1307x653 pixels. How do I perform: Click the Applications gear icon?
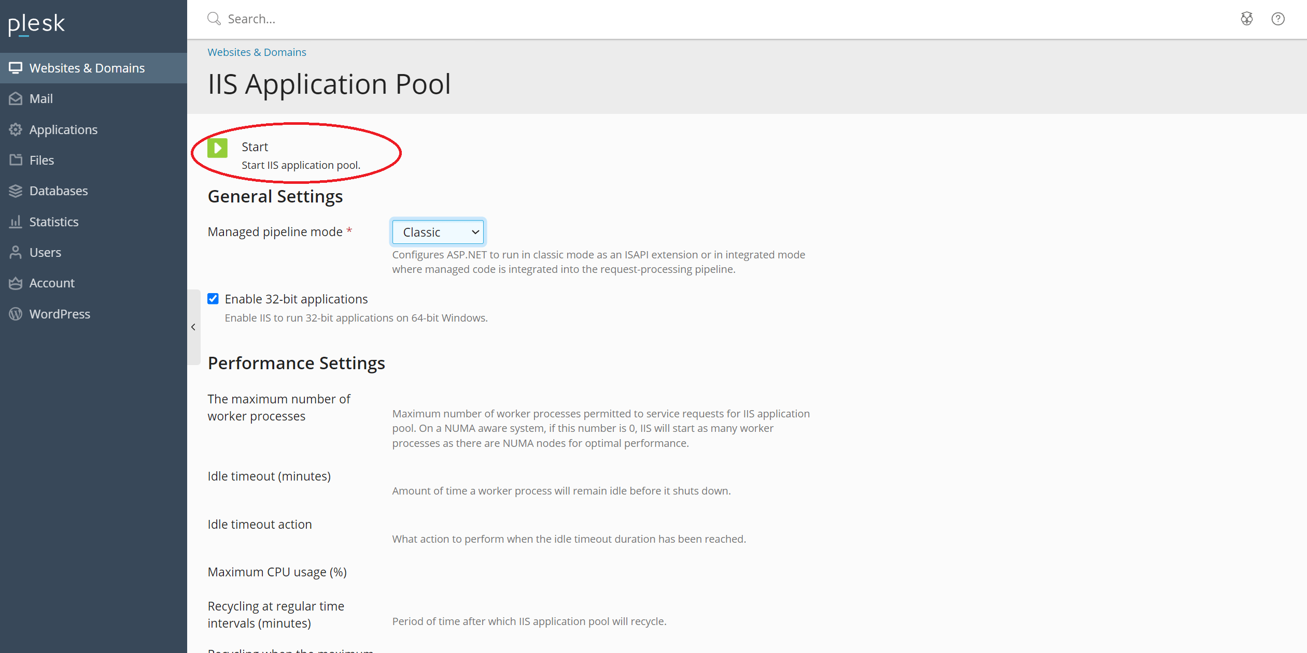pyautogui.click(x=16, y=129)
